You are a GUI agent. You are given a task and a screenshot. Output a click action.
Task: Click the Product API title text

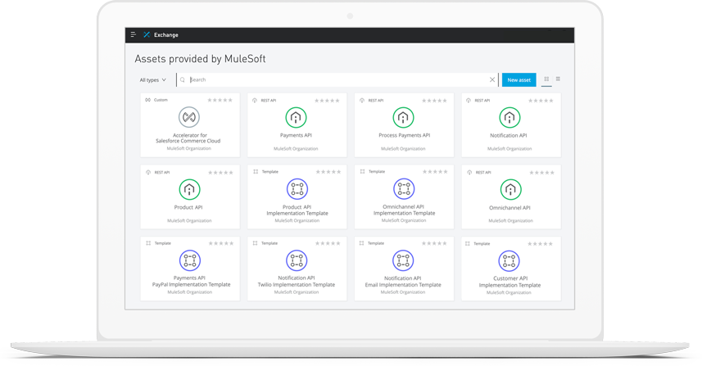click(188, 207)
